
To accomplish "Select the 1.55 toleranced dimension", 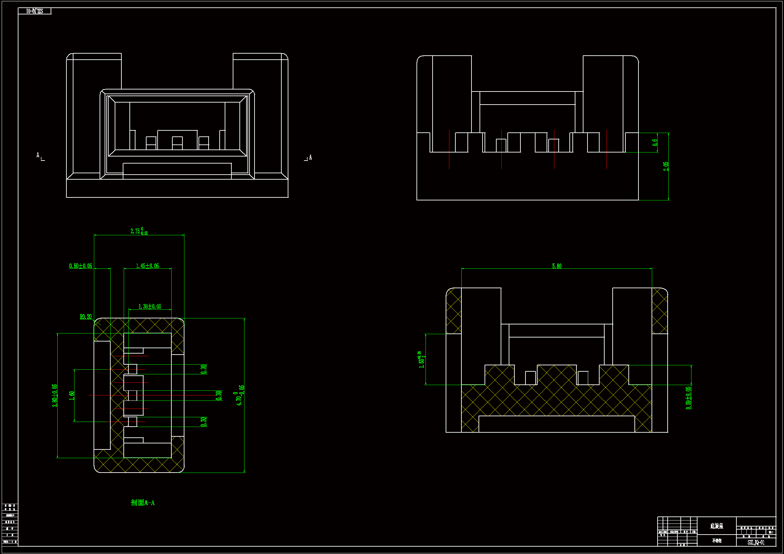I will point(422,359).
